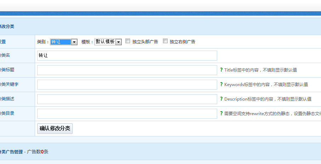Enable the 独立头部广告 checkbox
Viewport: 321px width, 164px height.
(128, 41)
